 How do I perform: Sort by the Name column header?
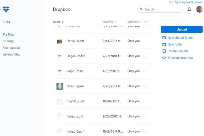(x=58, y=22)
